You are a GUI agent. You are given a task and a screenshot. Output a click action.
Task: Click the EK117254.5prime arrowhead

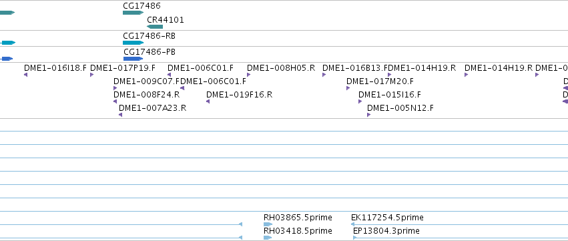point(353,224)
